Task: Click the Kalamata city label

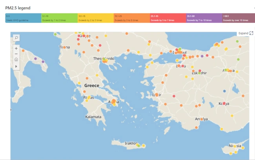Action: tap(93, 117)
